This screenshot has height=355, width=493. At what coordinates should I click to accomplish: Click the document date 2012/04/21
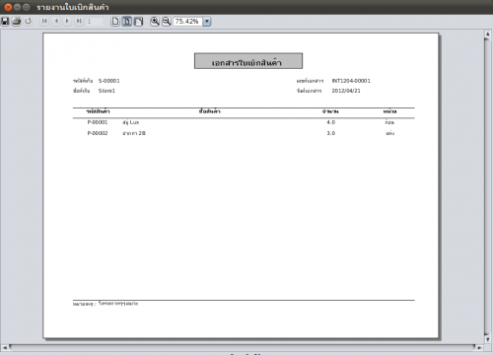click(346, 91)
